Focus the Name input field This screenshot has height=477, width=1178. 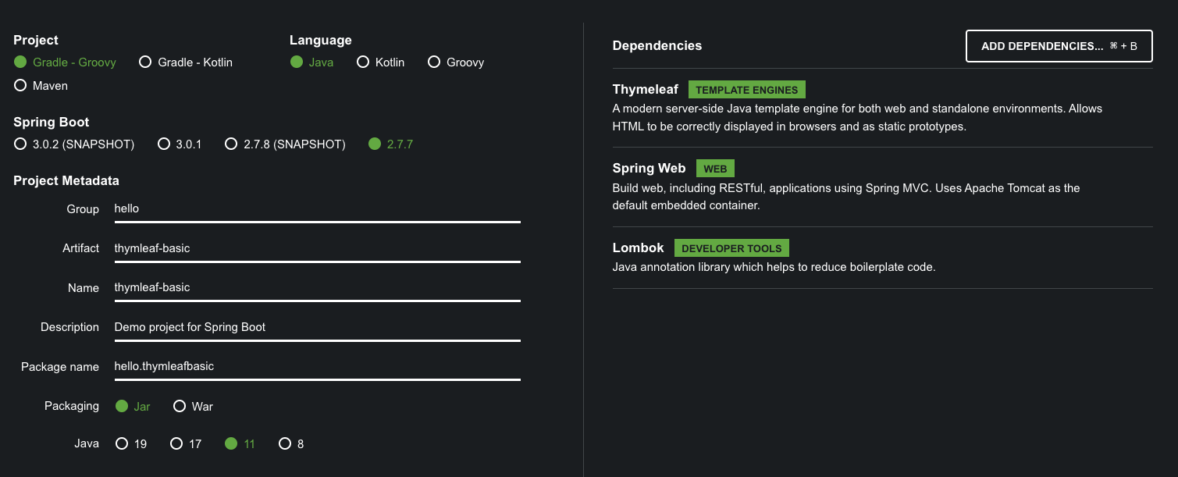pyautogui.click(x=317, y=287)
